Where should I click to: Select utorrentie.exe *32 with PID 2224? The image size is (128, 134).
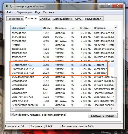pos(62,73)
